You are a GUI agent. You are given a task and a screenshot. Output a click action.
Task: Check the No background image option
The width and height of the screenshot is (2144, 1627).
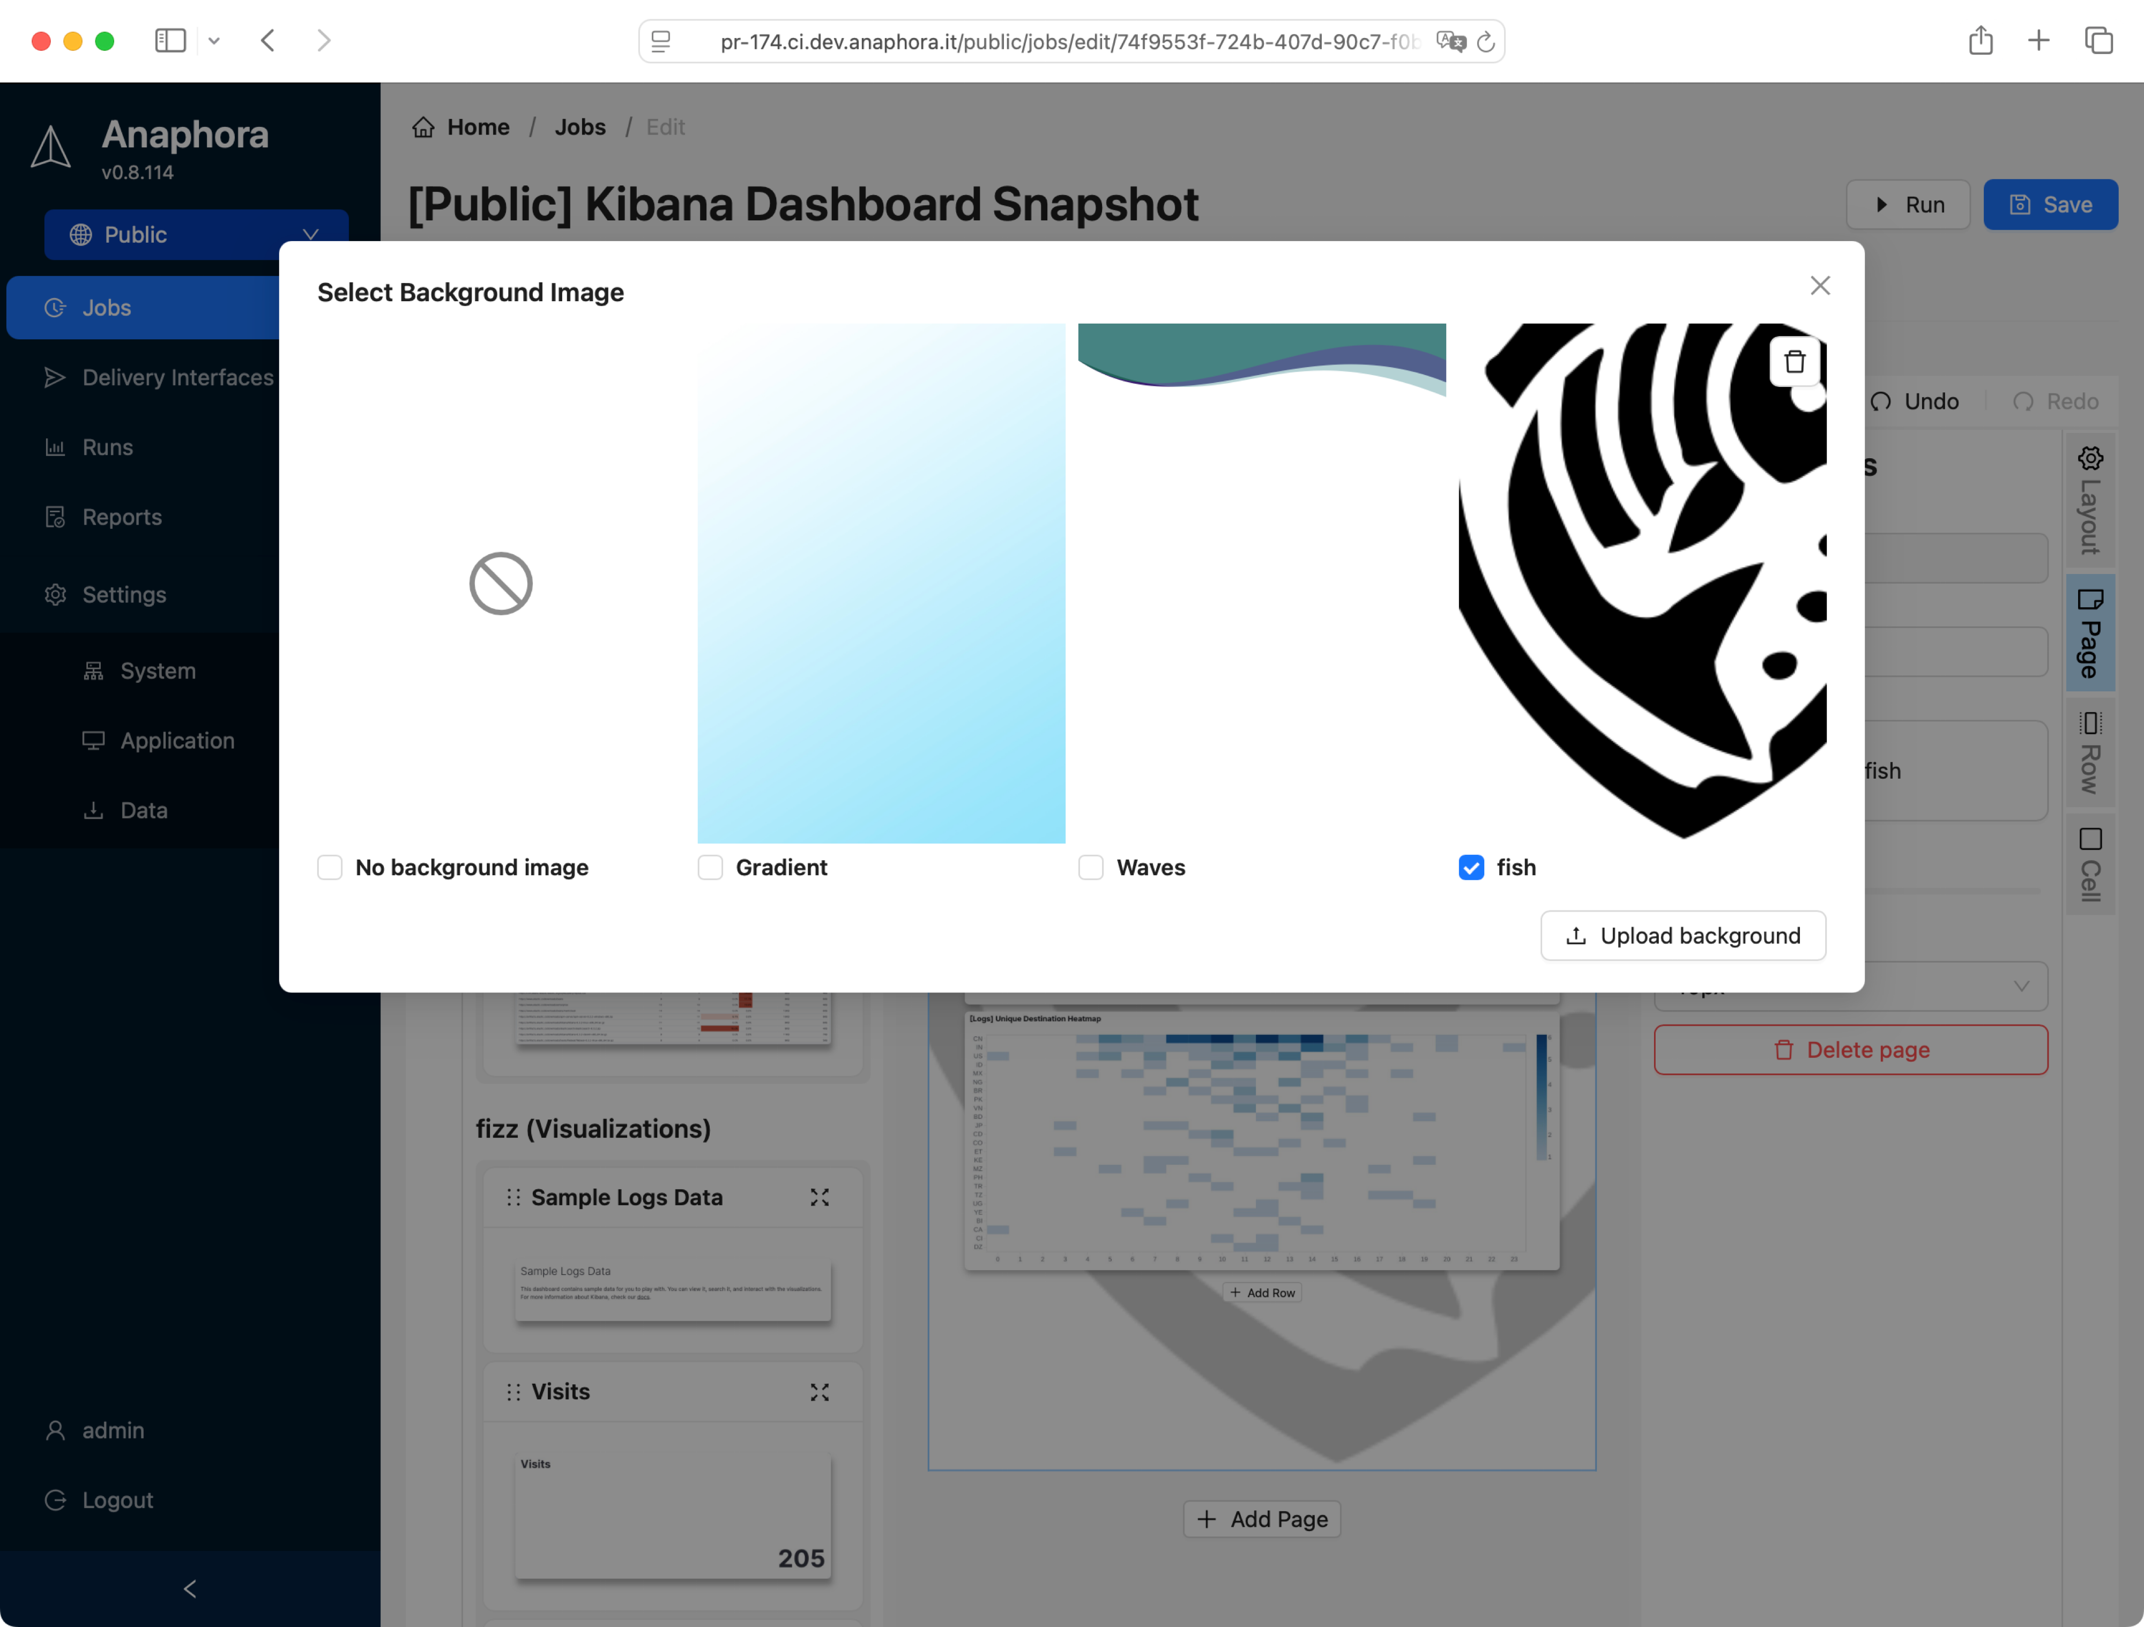pos(331,867)
